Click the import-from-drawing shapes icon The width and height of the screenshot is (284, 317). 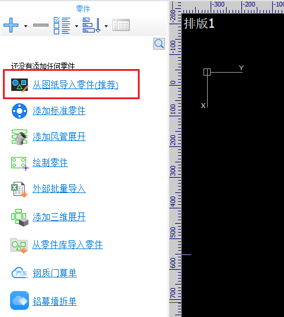pyautogui.click(x=20, y=84)
